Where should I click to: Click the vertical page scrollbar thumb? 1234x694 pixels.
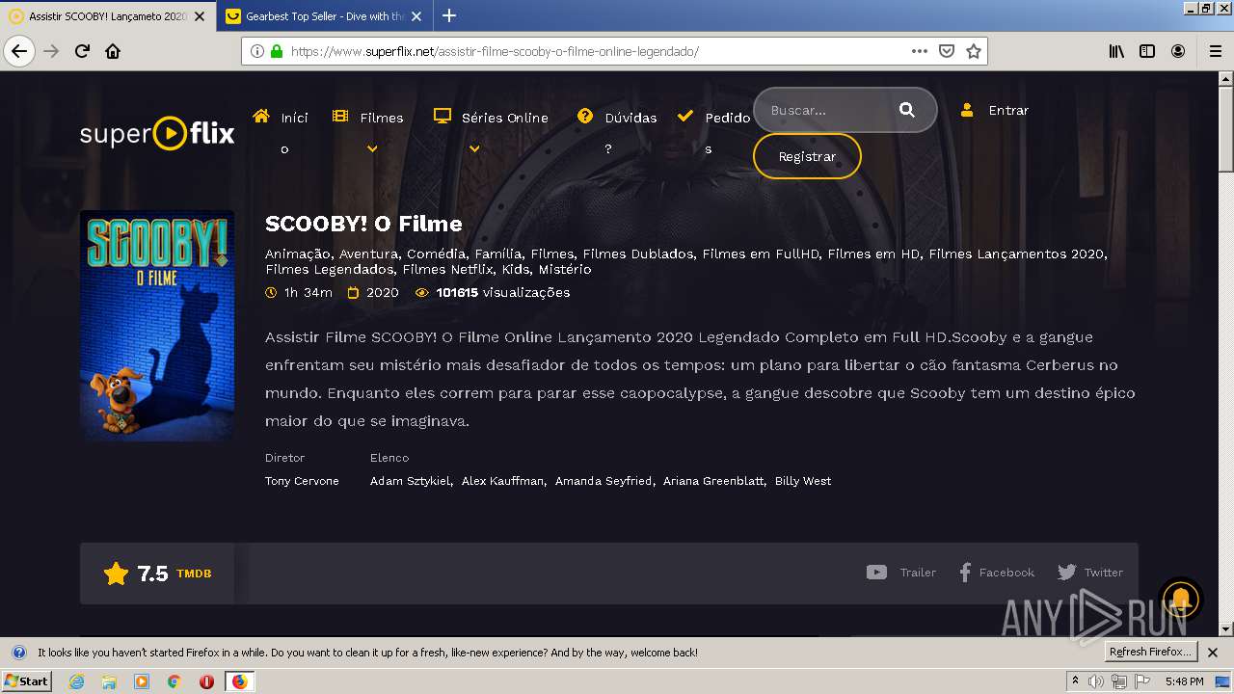click(x=1226, y=128)
